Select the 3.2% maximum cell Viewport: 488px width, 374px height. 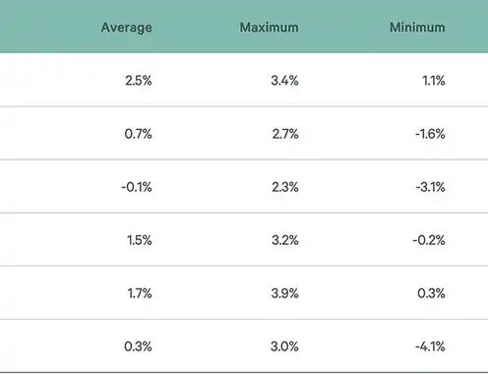[285, 240]
